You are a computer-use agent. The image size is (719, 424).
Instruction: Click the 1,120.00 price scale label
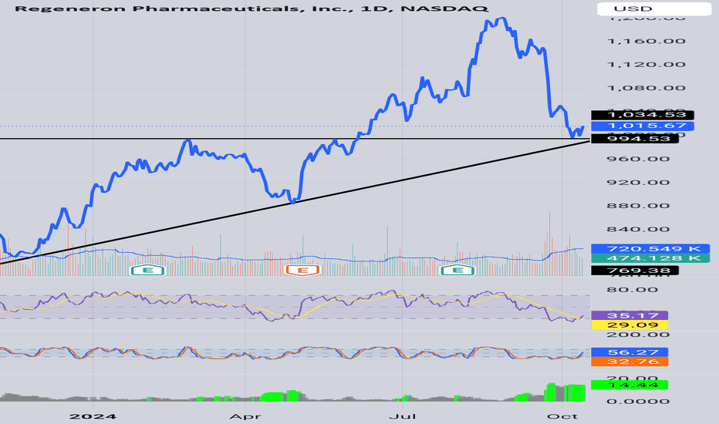pyautogui.click(x=646, y=64)
